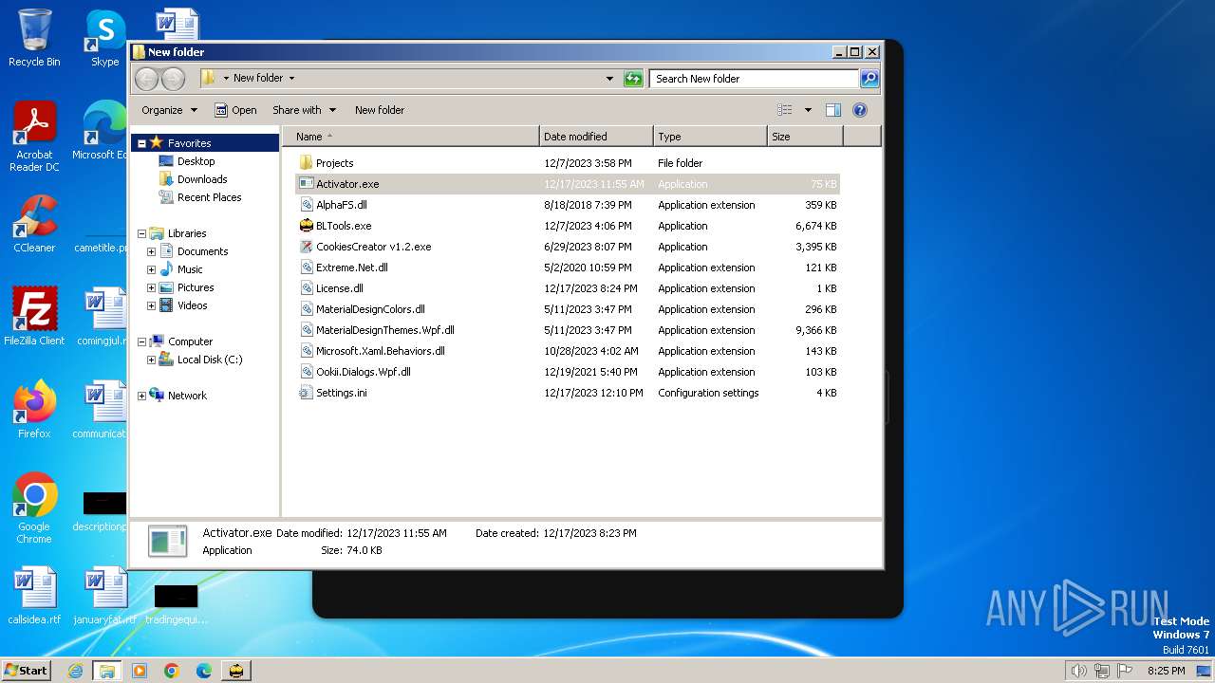Screen dimensions: 1215x683
Task: Change view with the views icon
Action: point(785,110)
